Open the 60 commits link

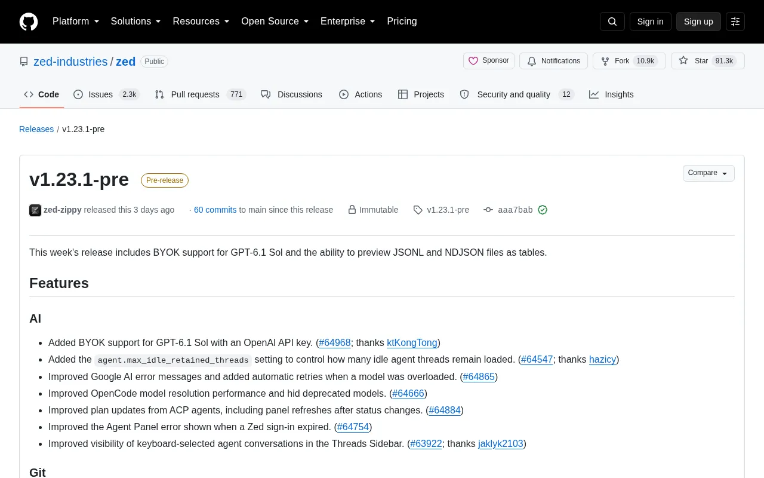point(215,210)
